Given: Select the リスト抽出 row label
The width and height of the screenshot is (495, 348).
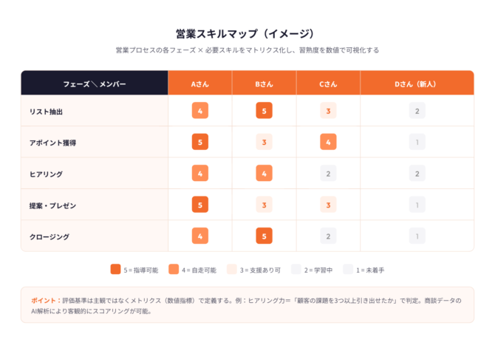Looking at the screenshot, I should tap(46, 112).
